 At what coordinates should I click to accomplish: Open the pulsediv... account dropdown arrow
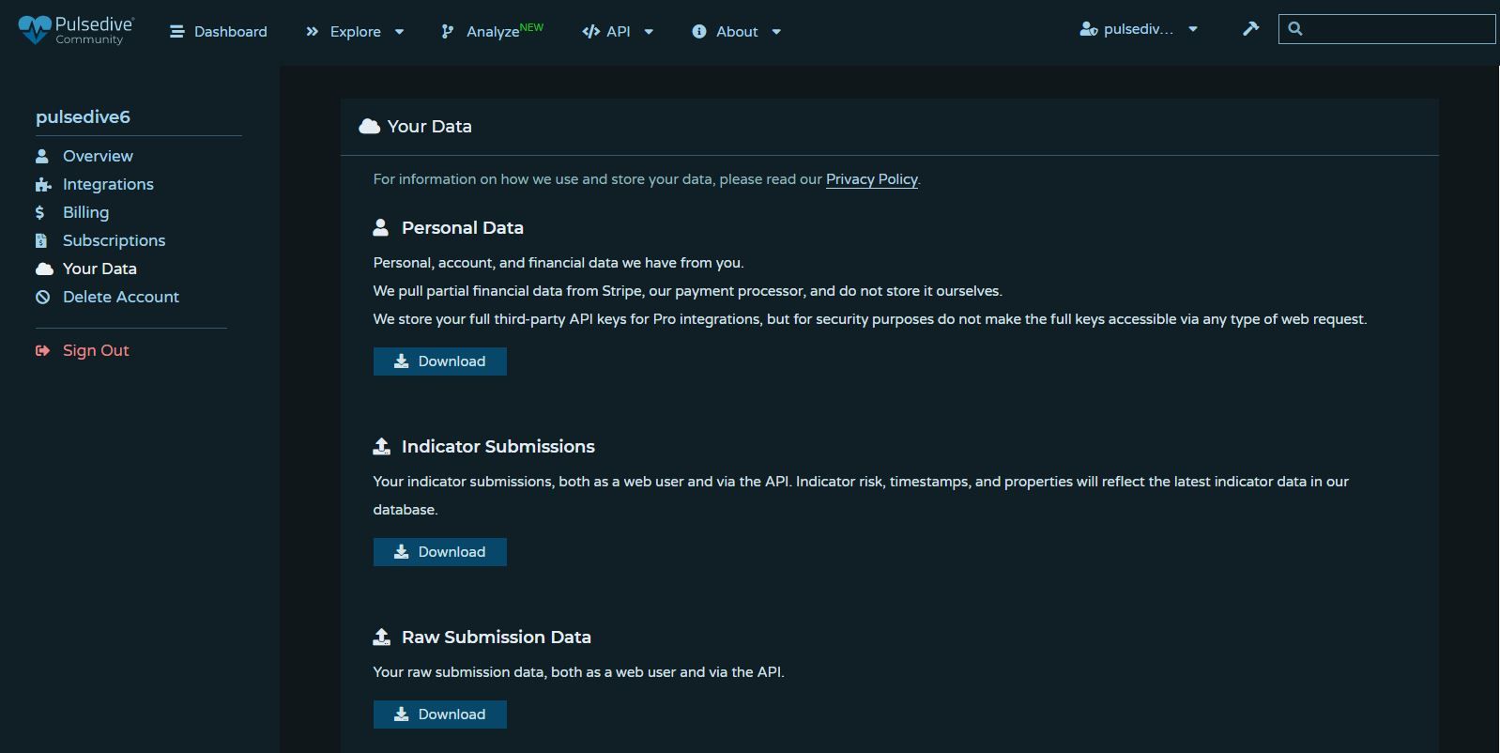[x=1193, y=29]
